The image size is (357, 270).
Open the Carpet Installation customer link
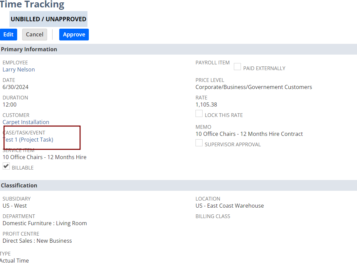pyautogui.click(x=26, y=122)
